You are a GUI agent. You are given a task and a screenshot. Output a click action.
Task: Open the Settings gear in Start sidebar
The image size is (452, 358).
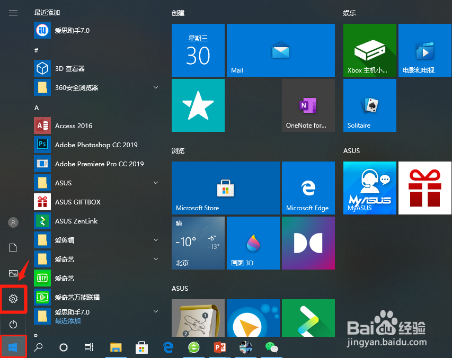click(13, 299)
